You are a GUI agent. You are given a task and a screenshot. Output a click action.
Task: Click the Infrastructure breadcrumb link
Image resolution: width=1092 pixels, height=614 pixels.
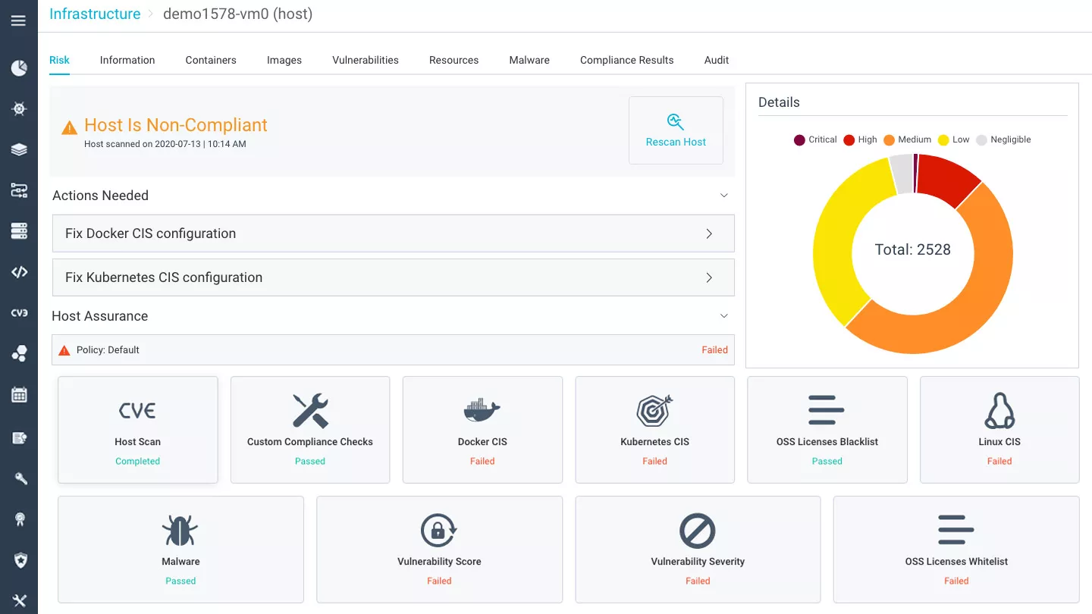(x=95, y=14)
